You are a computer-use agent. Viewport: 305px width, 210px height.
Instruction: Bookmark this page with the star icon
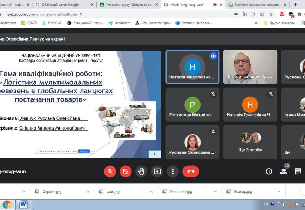[271, 14]
